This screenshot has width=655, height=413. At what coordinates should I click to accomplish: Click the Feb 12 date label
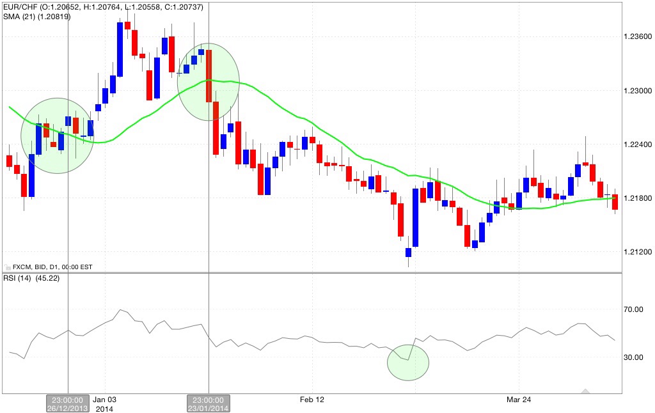312,400
